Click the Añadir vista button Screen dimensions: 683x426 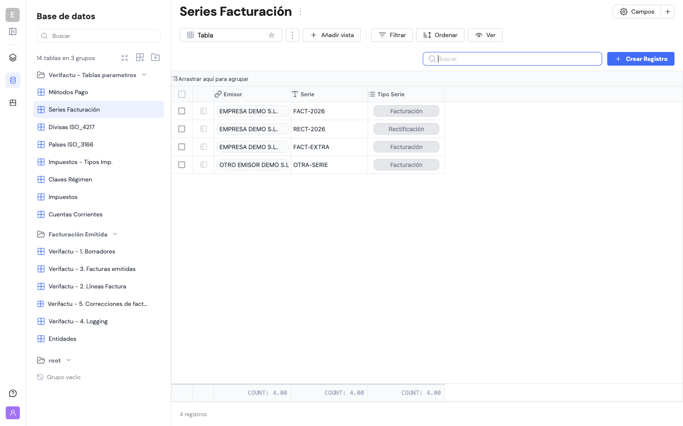point(332,35)
